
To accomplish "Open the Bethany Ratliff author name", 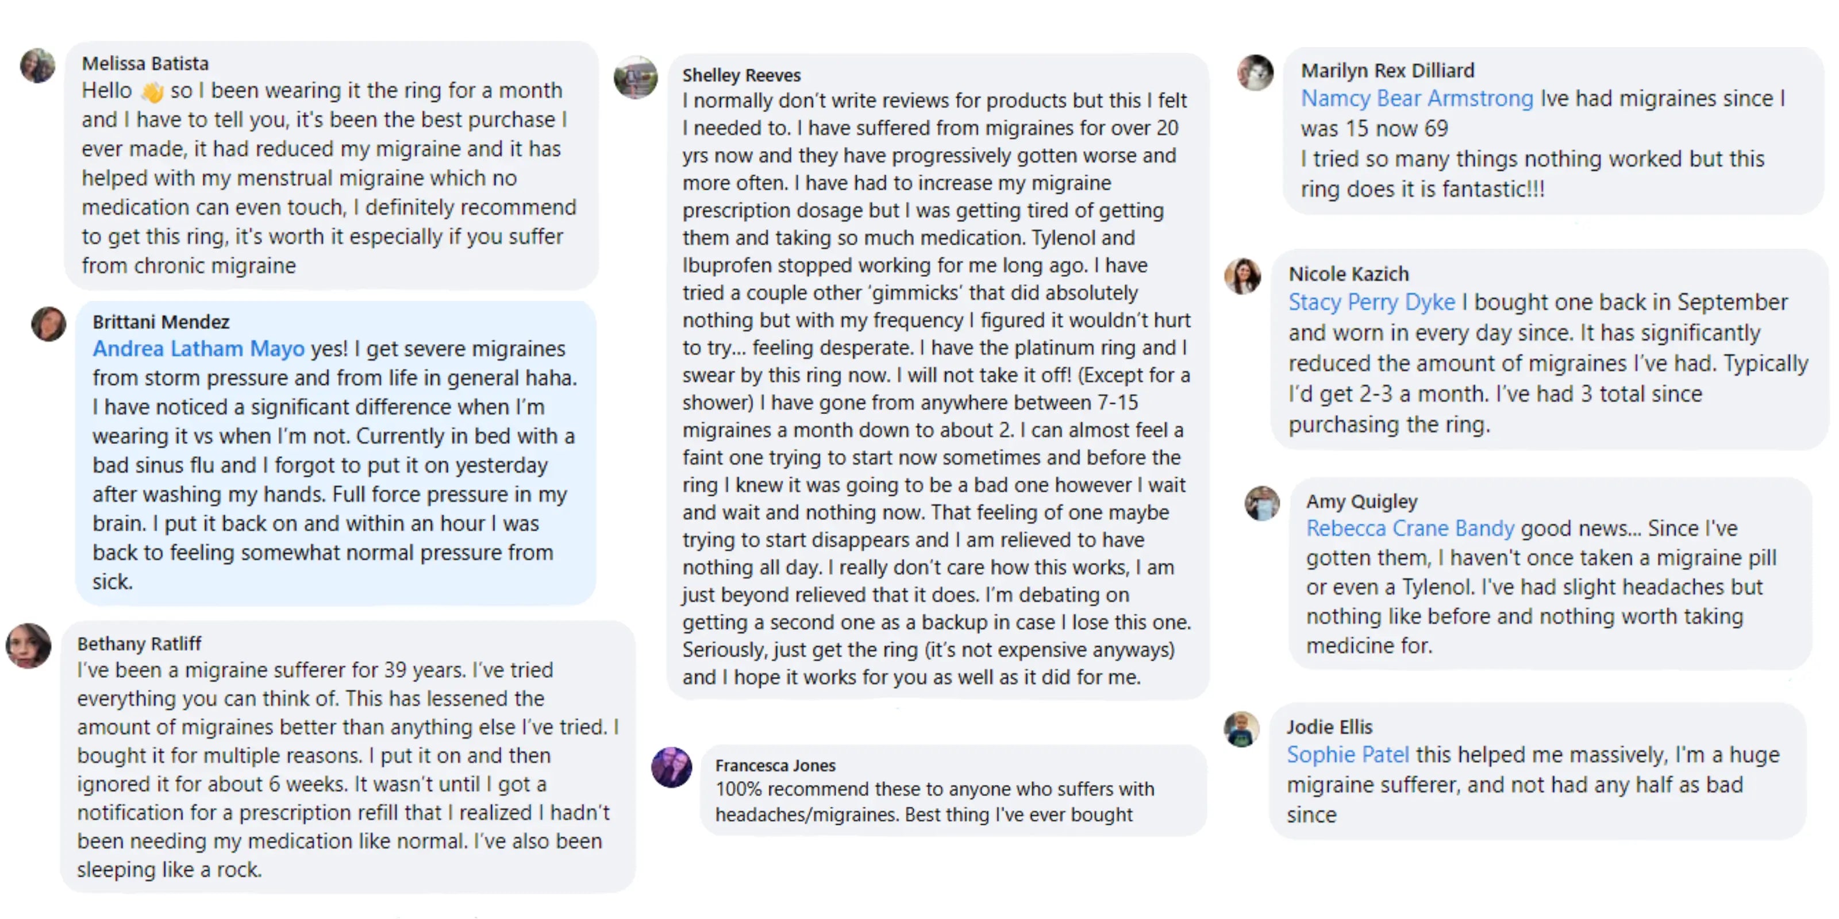I will point(139,643).
